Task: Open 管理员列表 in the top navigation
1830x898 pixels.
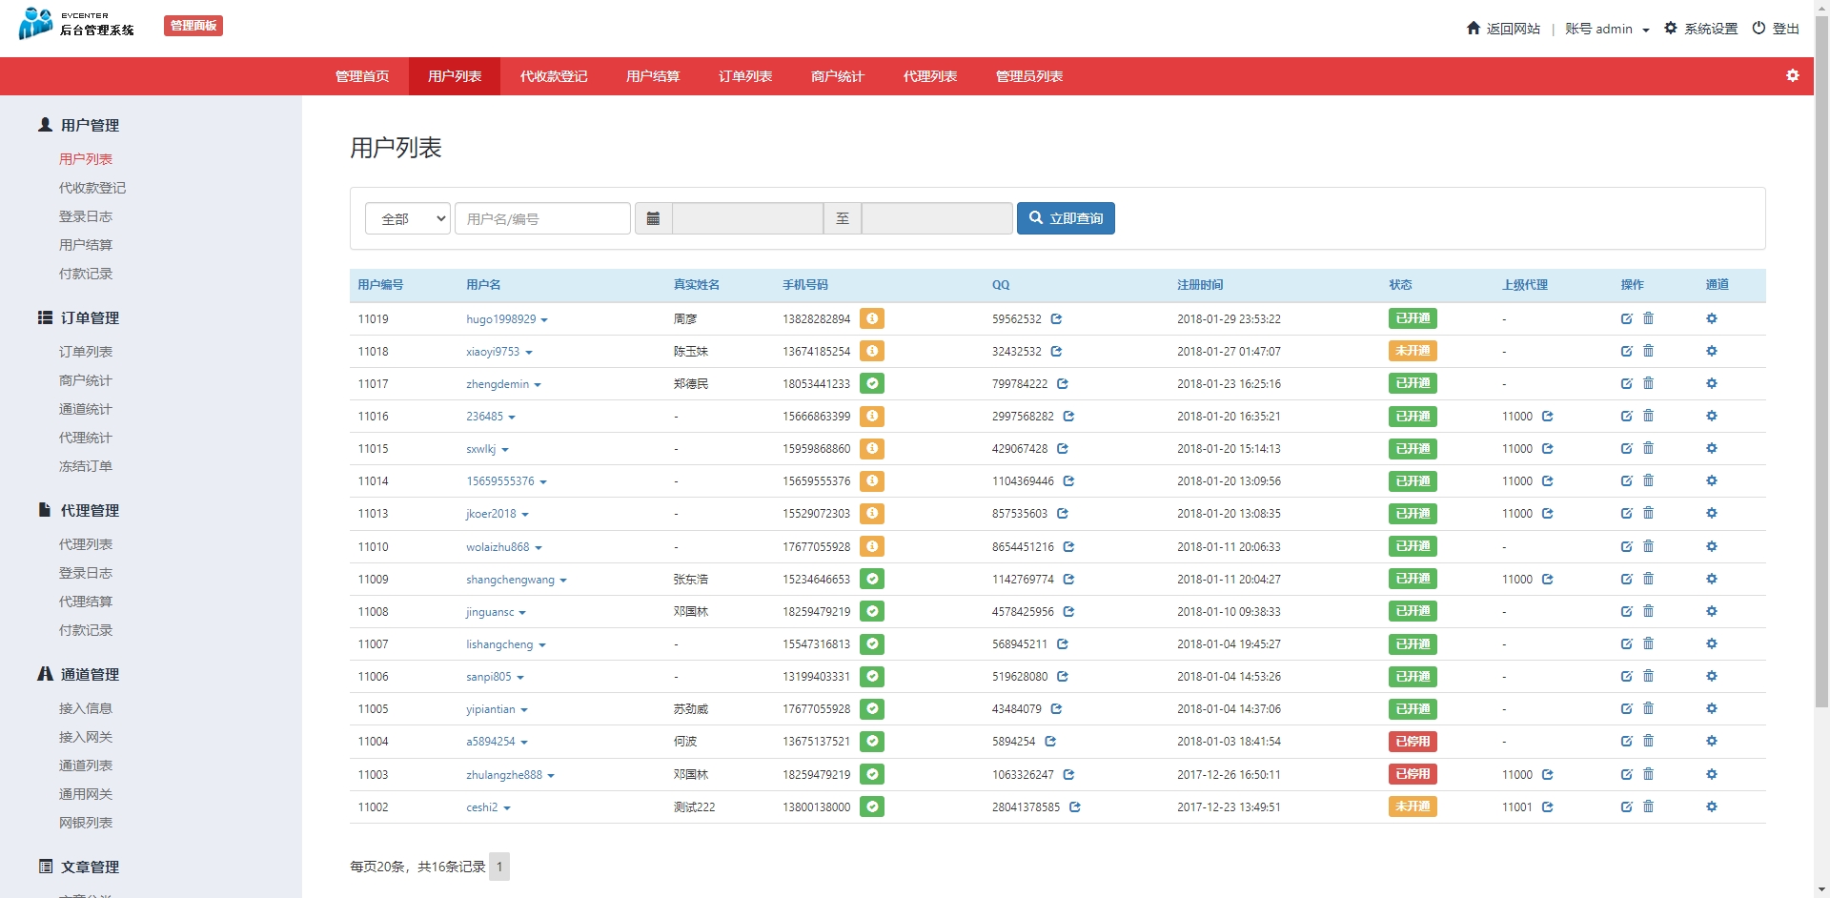Action: coord(1028,76)
